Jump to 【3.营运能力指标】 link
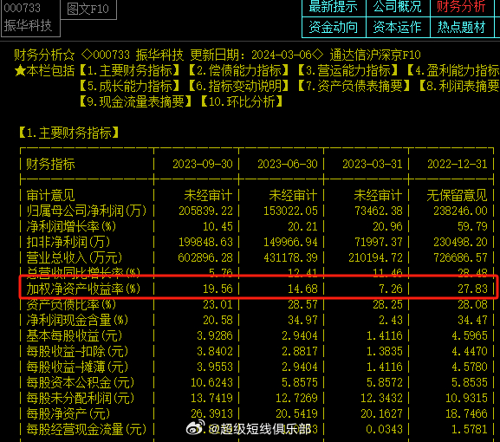500x442 pixels. click(x=347, y=71)
